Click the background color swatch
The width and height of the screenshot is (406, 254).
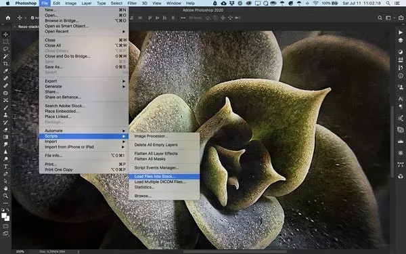coord(7,219)
